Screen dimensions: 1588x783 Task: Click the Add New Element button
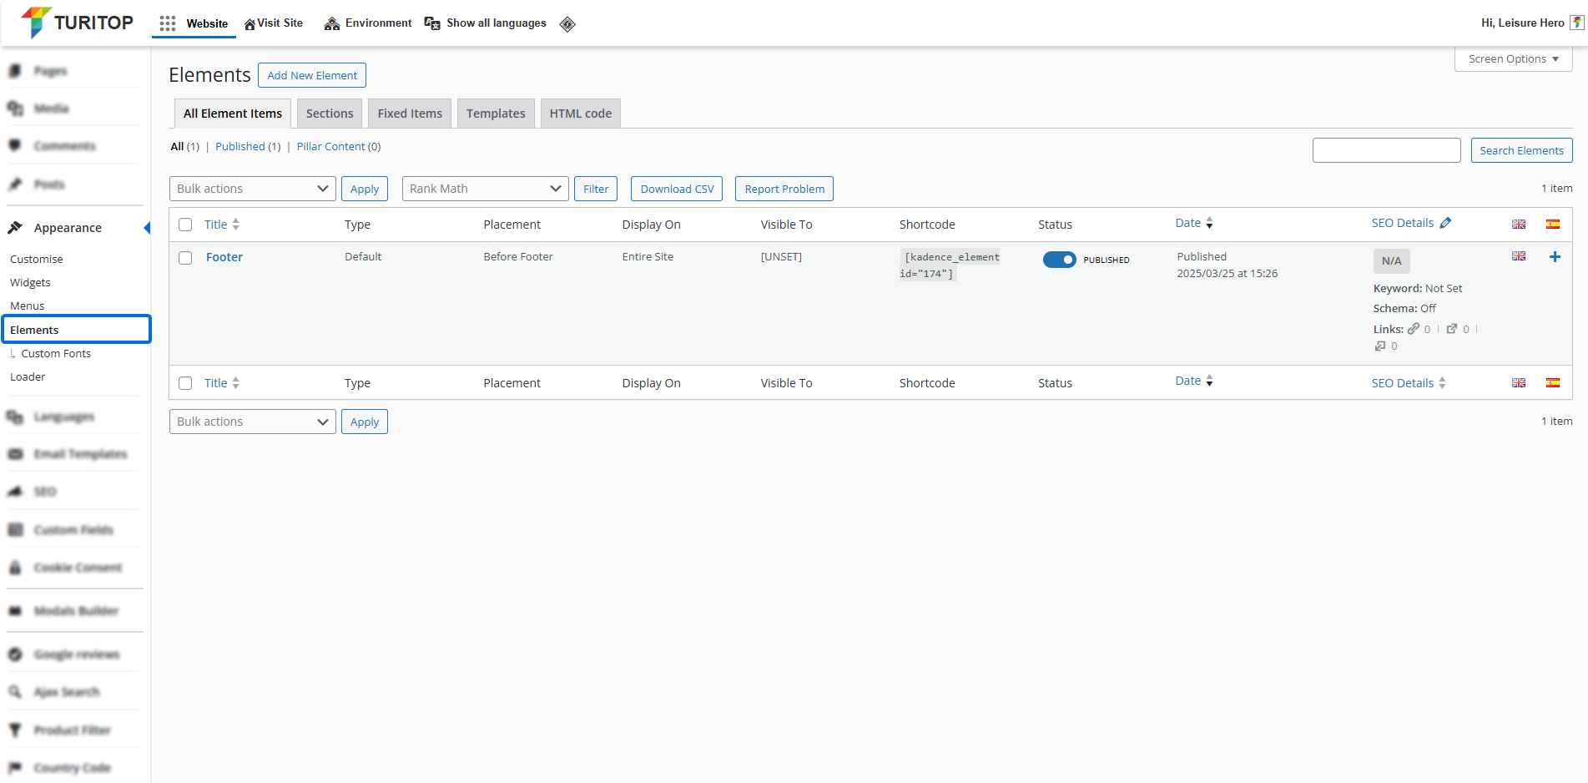pyautogui.click(x=312, y=75)
